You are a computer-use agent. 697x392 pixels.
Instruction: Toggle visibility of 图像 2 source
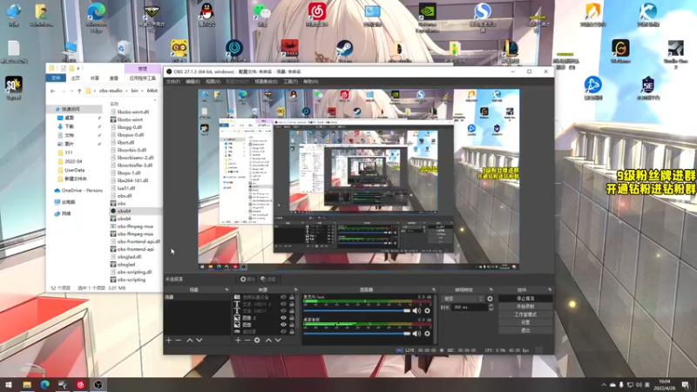(x=283, y=318)
